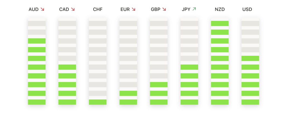Click the green up arrow beside JPY
285x113 pixels.
coord(194,9)
